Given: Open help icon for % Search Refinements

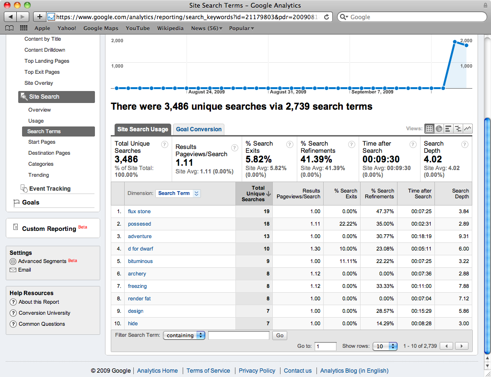Looking at the screenshot, I should coord(351,144).
